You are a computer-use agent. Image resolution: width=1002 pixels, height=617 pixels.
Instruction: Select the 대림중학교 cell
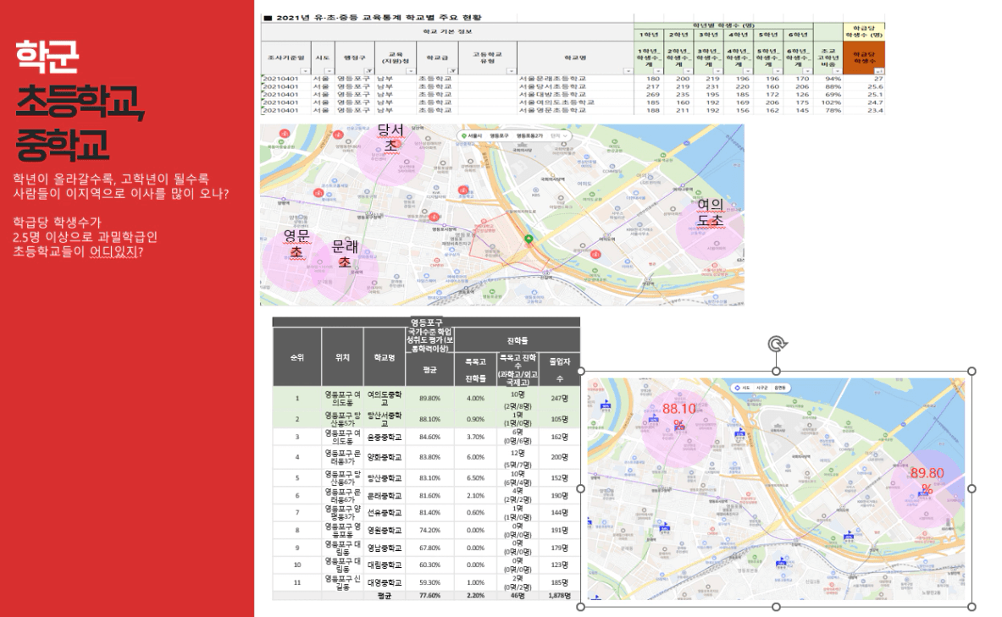[385, 565]
